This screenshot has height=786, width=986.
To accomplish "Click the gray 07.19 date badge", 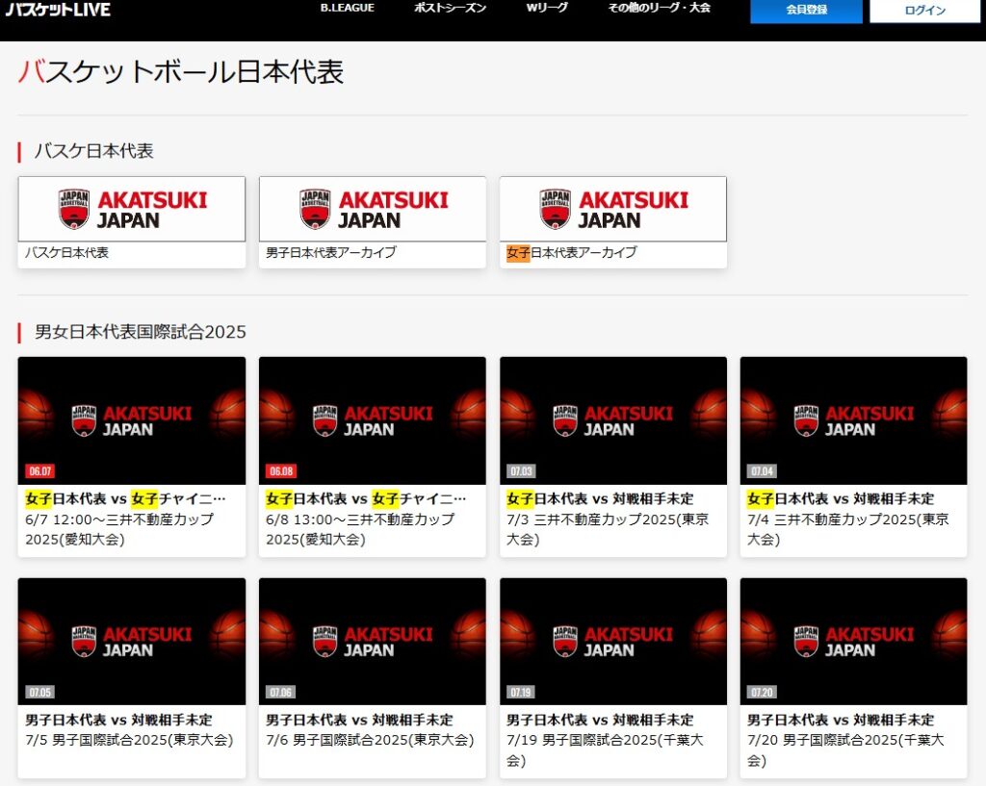I will coord(521,693).
